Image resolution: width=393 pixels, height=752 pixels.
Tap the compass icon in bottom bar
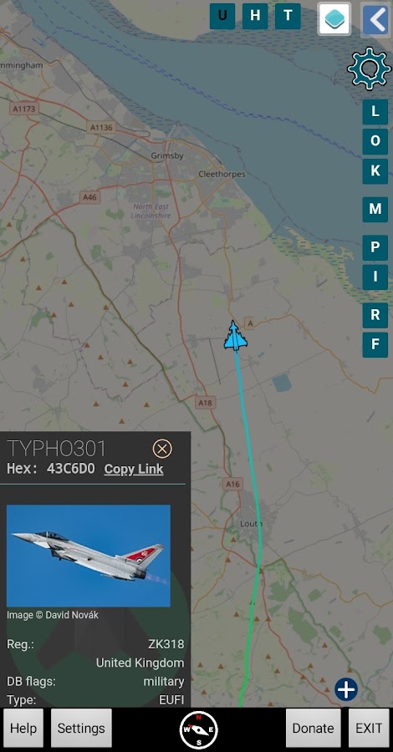tap(198, 729)
